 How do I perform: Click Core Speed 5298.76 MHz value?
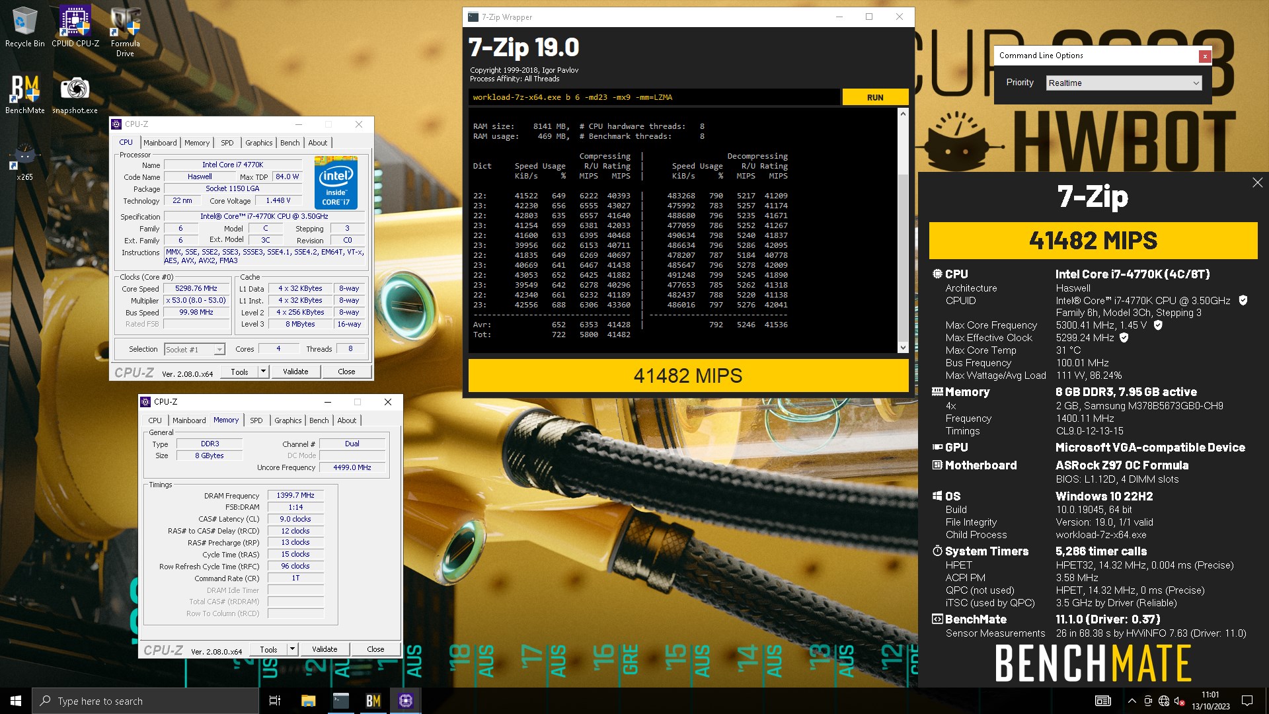[196, 288]
